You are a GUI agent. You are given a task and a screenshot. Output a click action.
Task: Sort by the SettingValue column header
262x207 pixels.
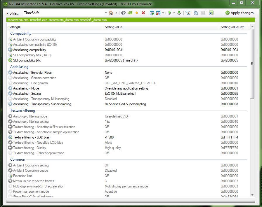(161, 27)
